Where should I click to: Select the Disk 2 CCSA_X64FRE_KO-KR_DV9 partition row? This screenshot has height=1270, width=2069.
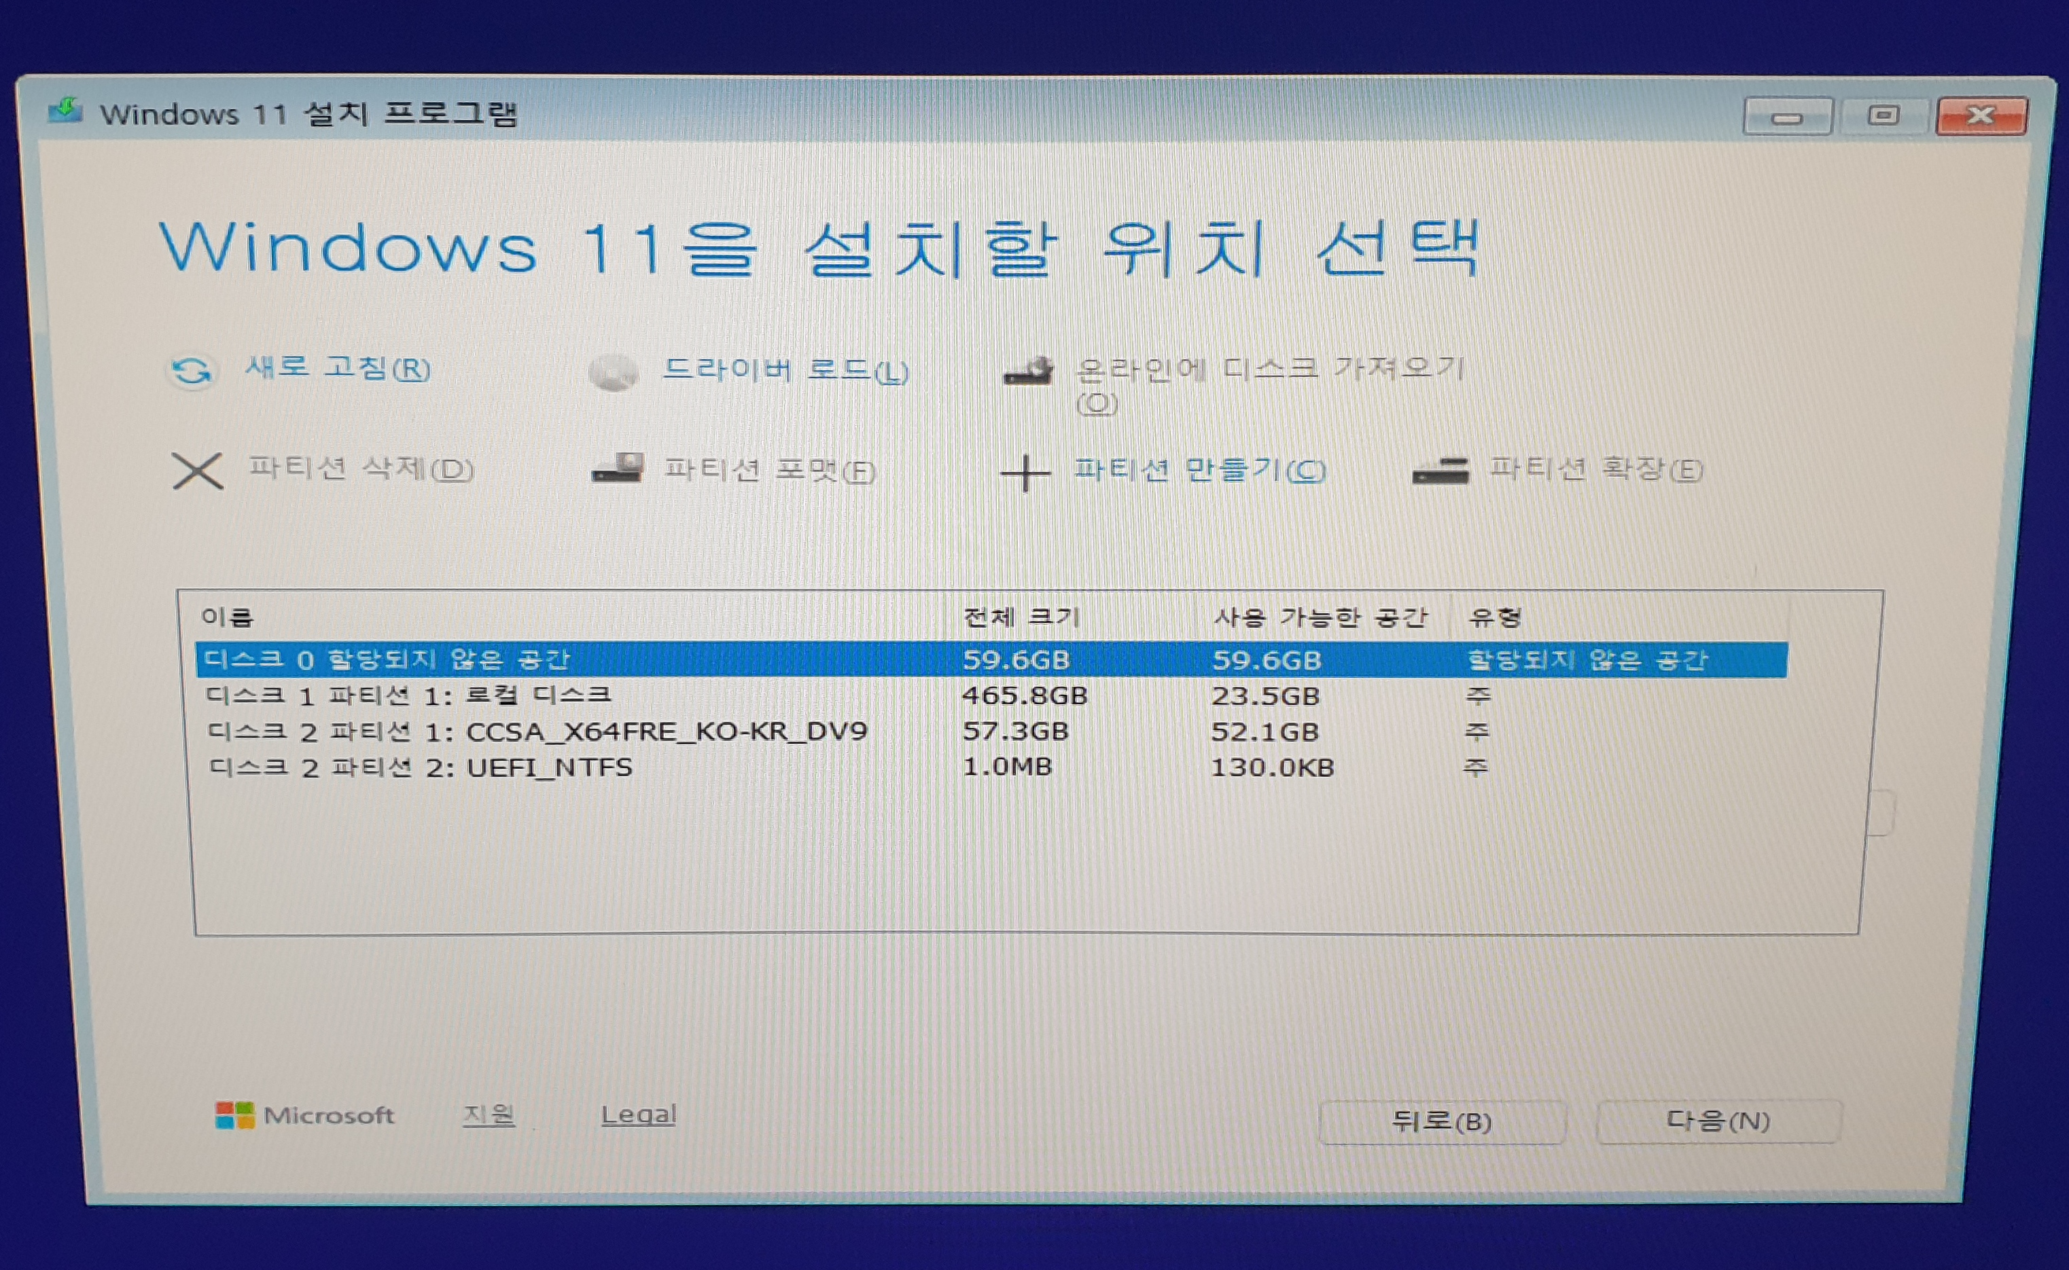(x=538, y=731)
